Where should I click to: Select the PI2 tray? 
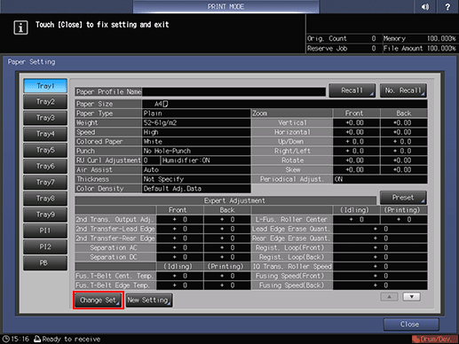click(45, 246)
